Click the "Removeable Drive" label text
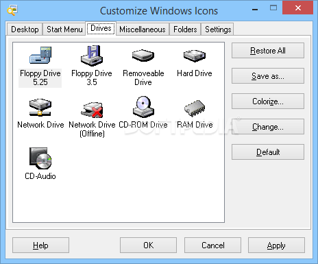 point(143,77)
